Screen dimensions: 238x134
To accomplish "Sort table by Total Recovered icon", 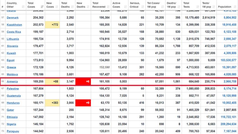I will point(108,7).
